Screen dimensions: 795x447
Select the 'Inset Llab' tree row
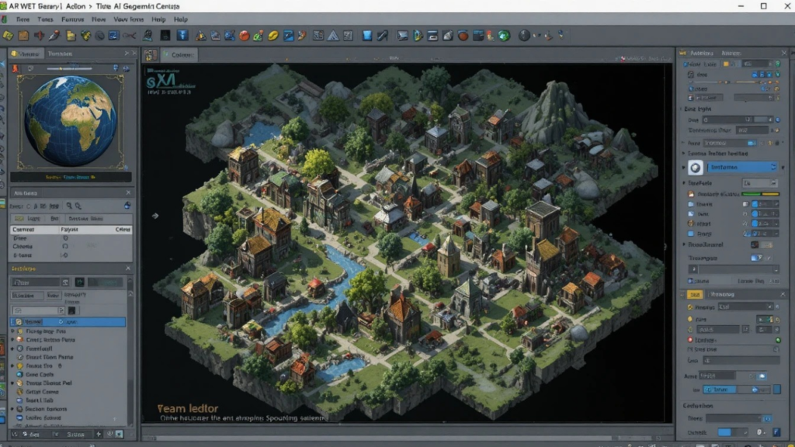coord(40,400)
